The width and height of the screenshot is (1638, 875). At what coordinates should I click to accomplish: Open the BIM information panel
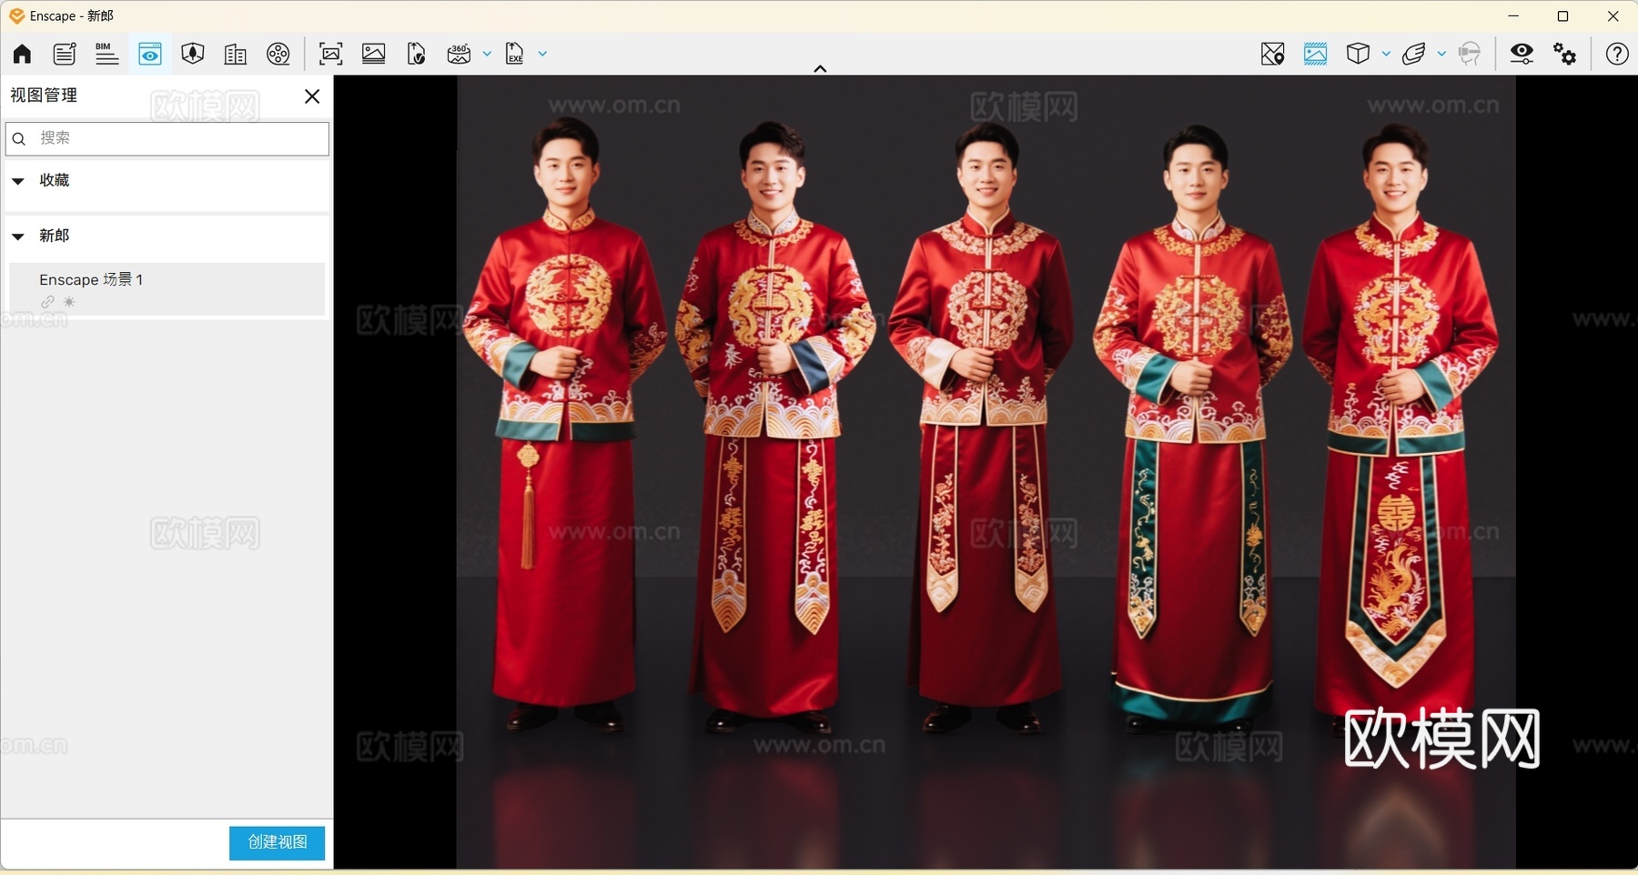tap(106, 54)
